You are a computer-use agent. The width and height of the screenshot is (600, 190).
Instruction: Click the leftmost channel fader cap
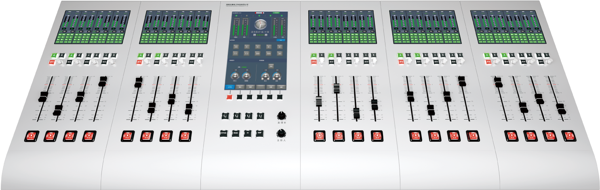43,97
